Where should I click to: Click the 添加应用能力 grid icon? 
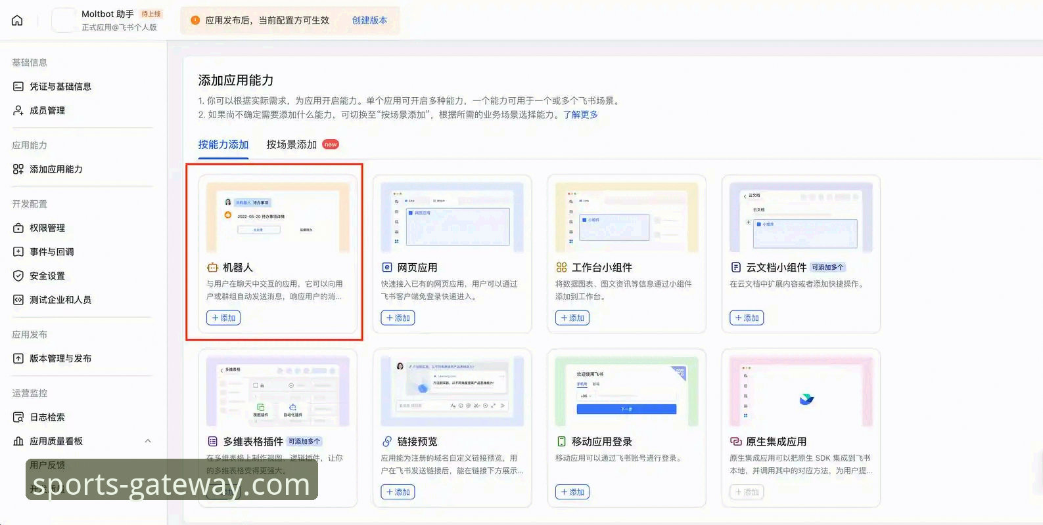18,169
